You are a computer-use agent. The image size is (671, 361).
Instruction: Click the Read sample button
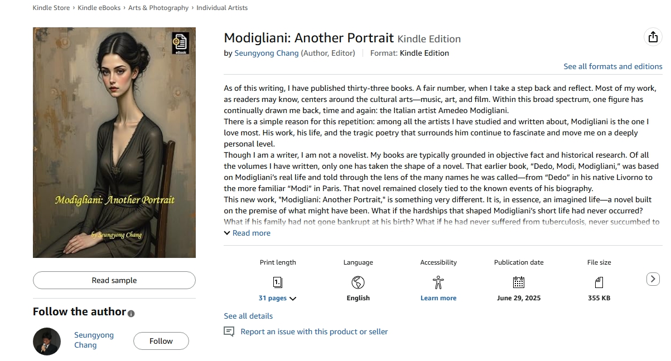[x=114, y=280]
